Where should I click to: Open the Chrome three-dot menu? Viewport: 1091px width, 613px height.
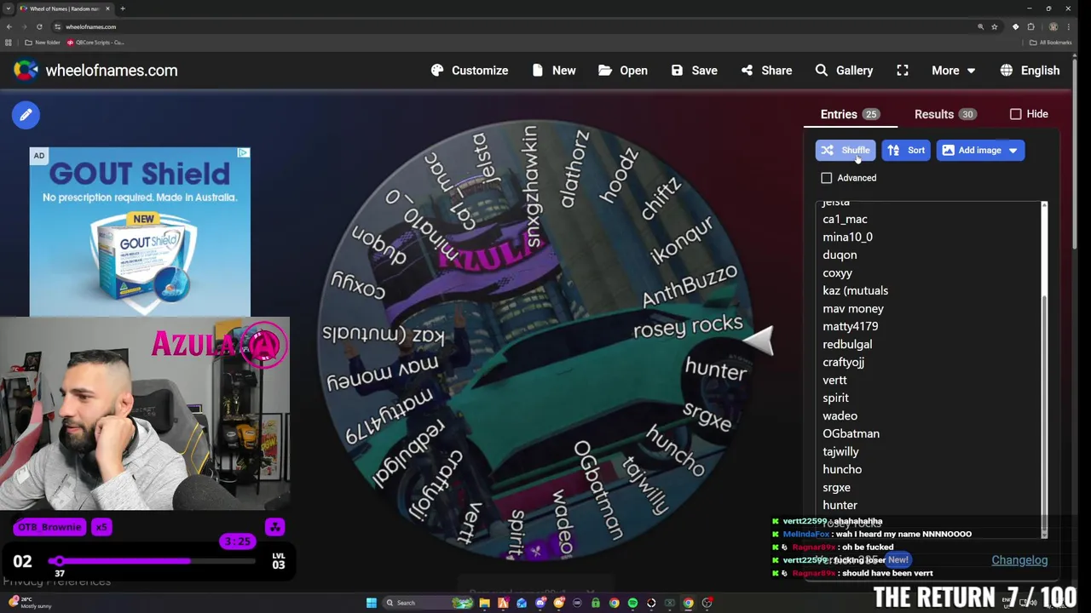pyautogui.click(x=1068, y=26)
